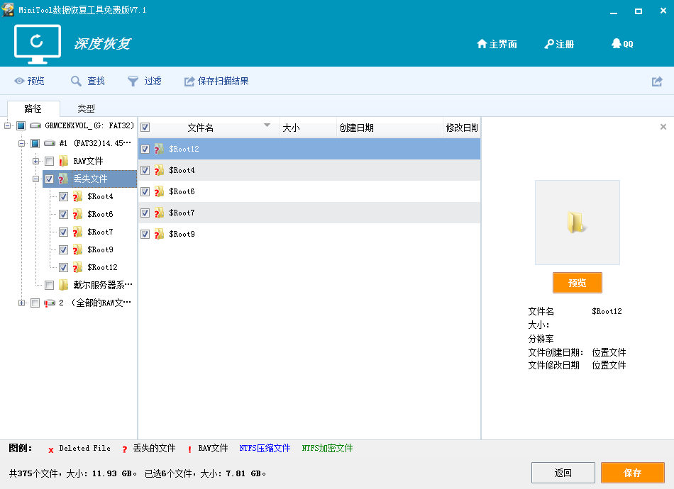Viewport: 674px width, 489px height.
Task: Expand RAW文件 tree node
Action: (x=35, y=162)
